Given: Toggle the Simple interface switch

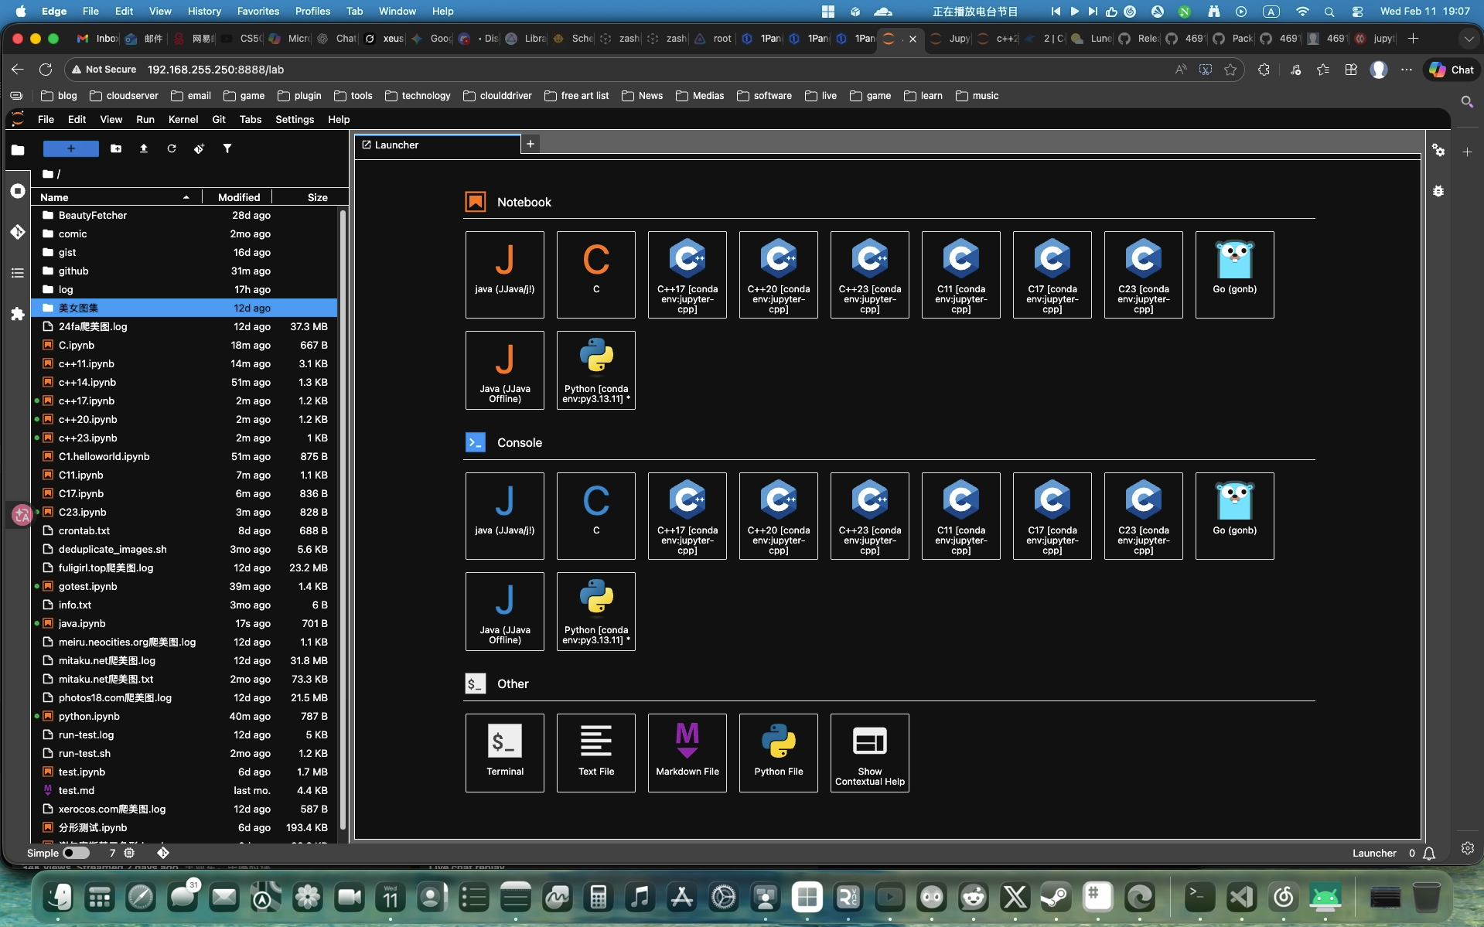Looking at the screenshot, I should pos(76,853).
